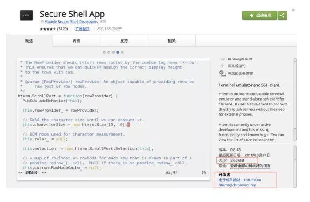The width and height of the screenshot is (310, 202).
Task: Click the share icon button
Action: 282,16
